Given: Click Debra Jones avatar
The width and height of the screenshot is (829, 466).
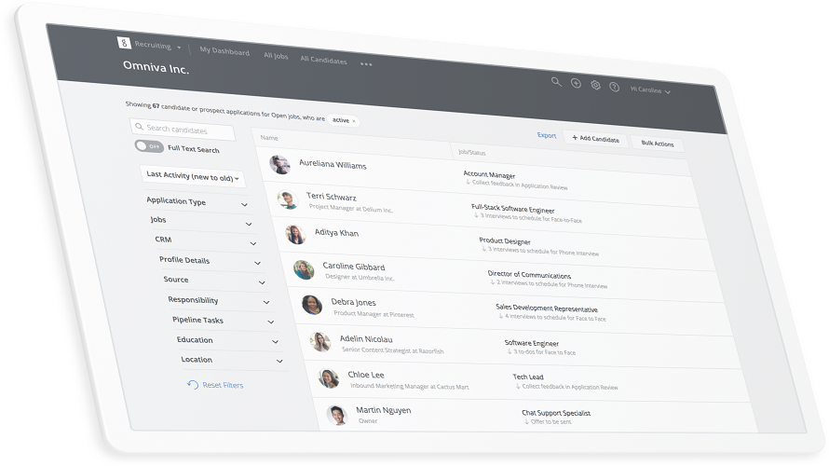Looking at the screenshot, I should click(x=312, y=305).
